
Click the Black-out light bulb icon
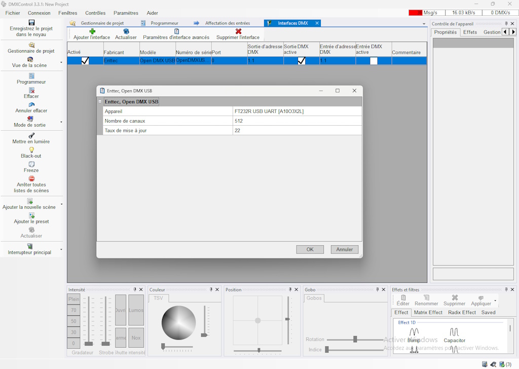click(31, 150)
